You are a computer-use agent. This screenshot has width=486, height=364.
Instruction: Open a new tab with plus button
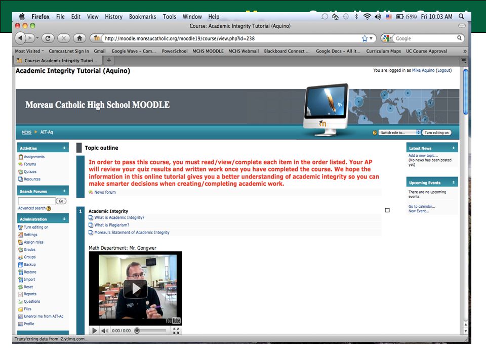pyautogui.click(x=109, y=60)
